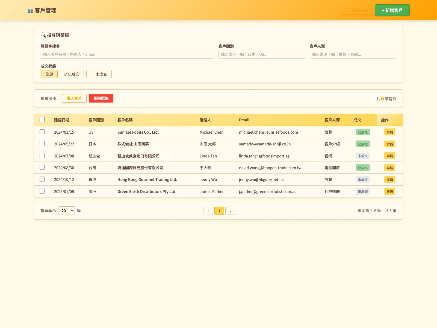The image size is (437, 328).
Task: Tick checkbox for Hong Kong Gourmet Trading row
Action: click(42, 179)
